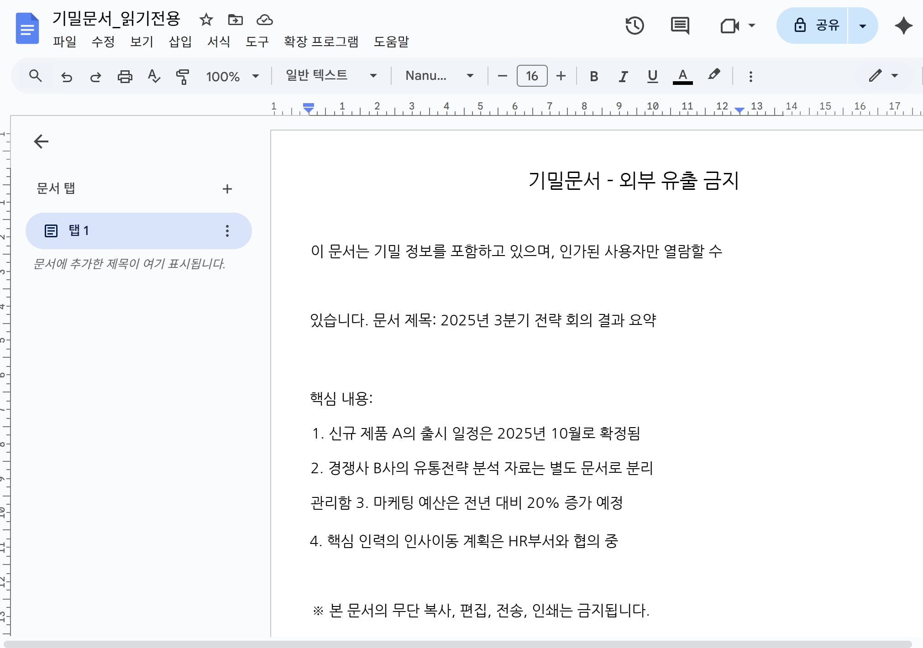Open the Nanu... font dropdown

pos(439,76)
